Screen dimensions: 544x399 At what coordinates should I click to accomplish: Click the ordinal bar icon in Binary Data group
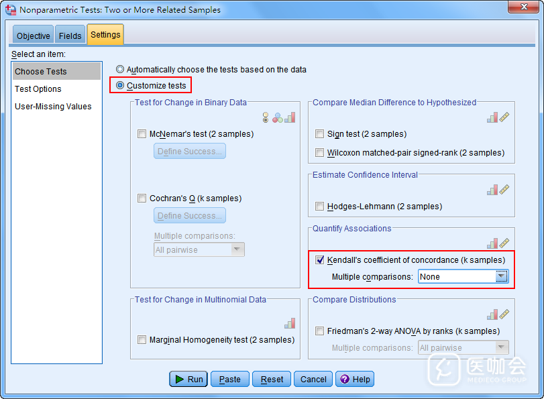pyautogui.click(x=290, y=117)
